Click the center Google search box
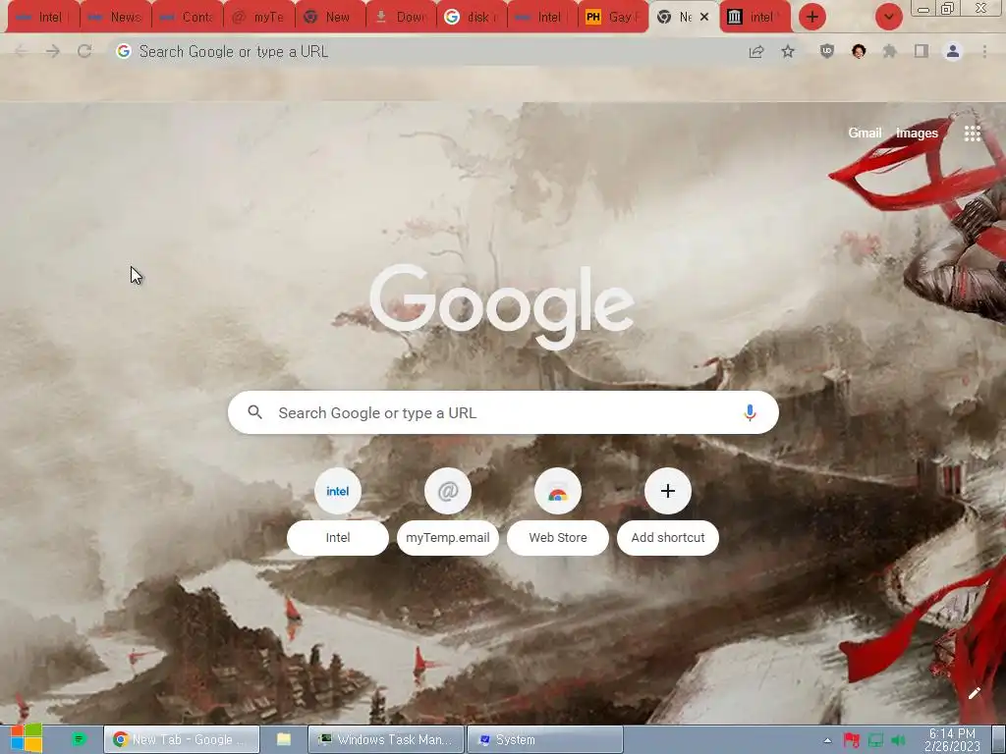The width and height of the screenshot is (1006, 754). click(x=503, y=412)
